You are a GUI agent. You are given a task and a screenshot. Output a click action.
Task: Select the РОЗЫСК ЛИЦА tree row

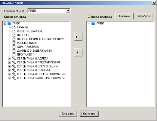tap(27, 43)
